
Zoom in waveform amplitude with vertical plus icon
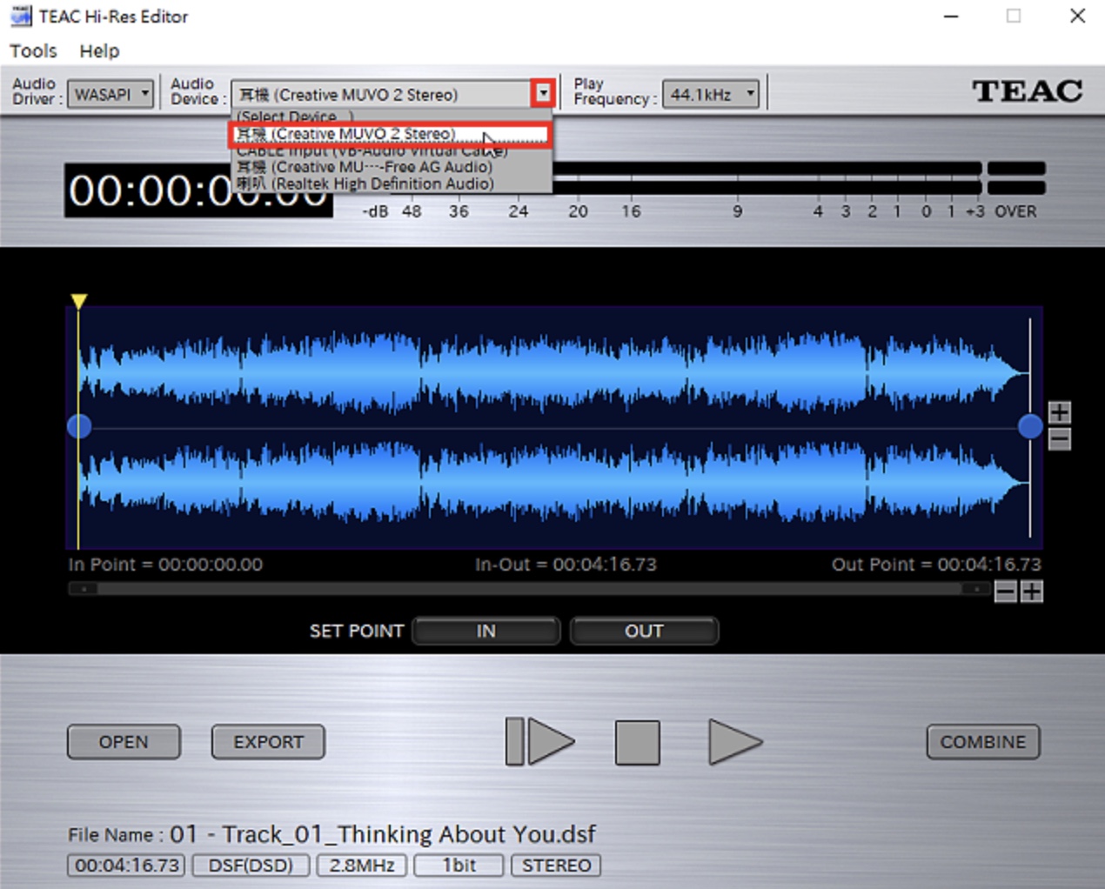click(x=1059, y=411)
